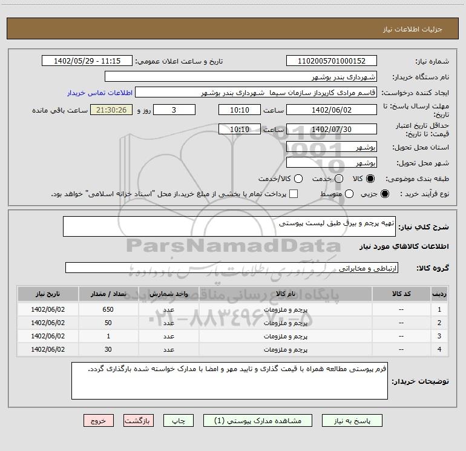Click پرچم و ملزومات in row 3

pos(286,336)
